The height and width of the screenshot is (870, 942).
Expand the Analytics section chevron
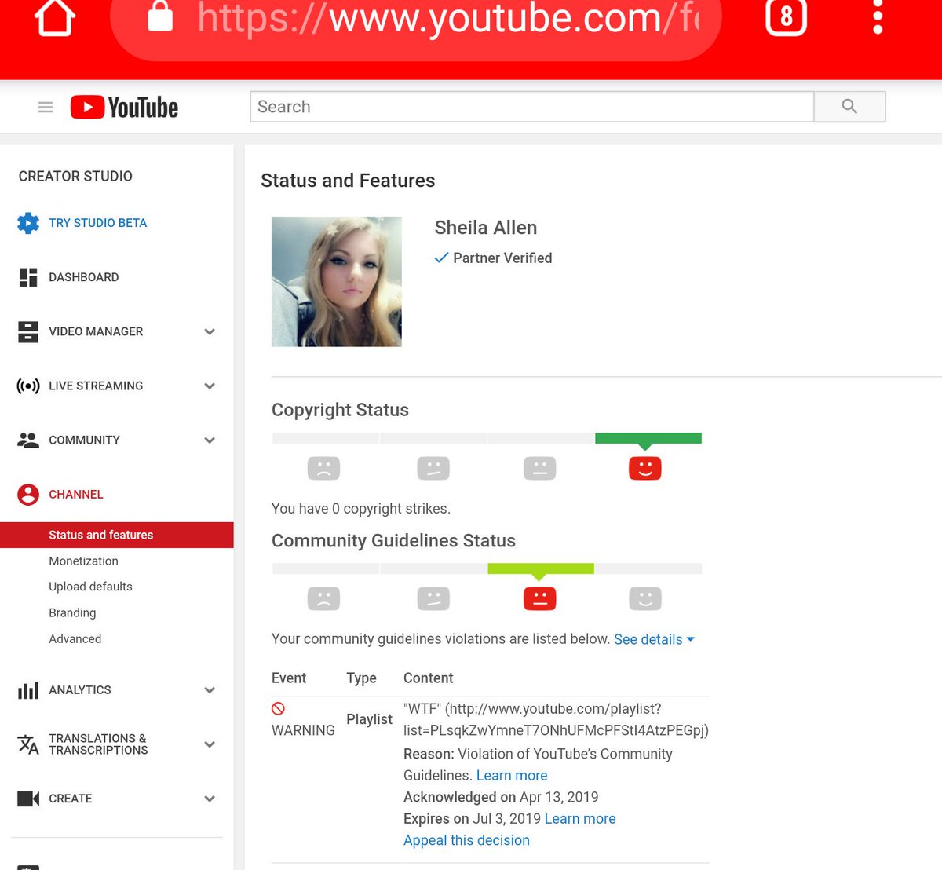210,690
